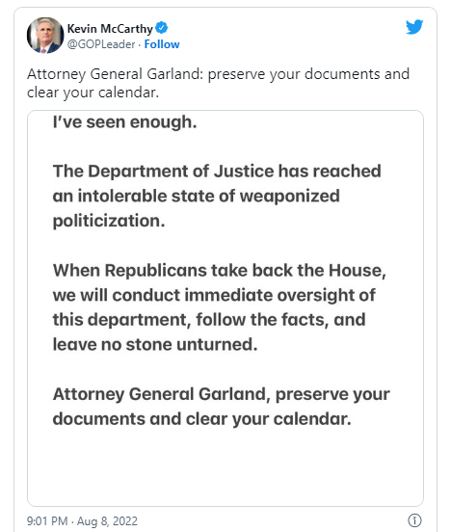Click the blue verified checkmark badge

[x=162, y=28]
